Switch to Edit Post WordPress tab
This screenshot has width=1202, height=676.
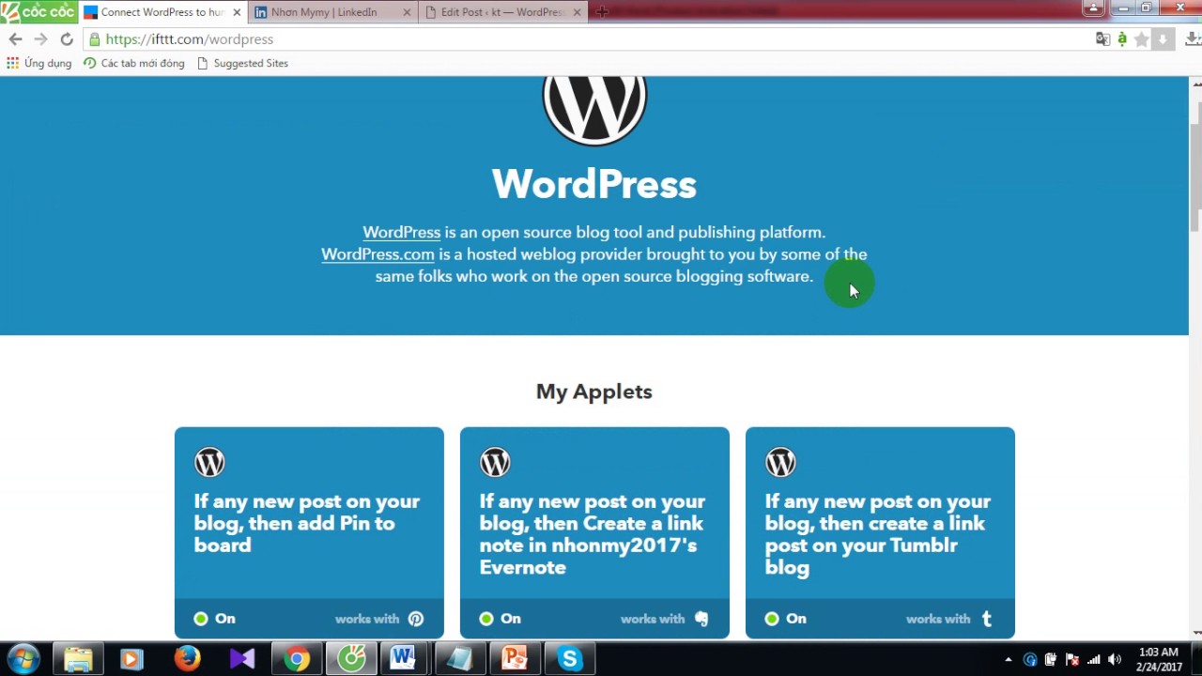click(x=502, y=12)
